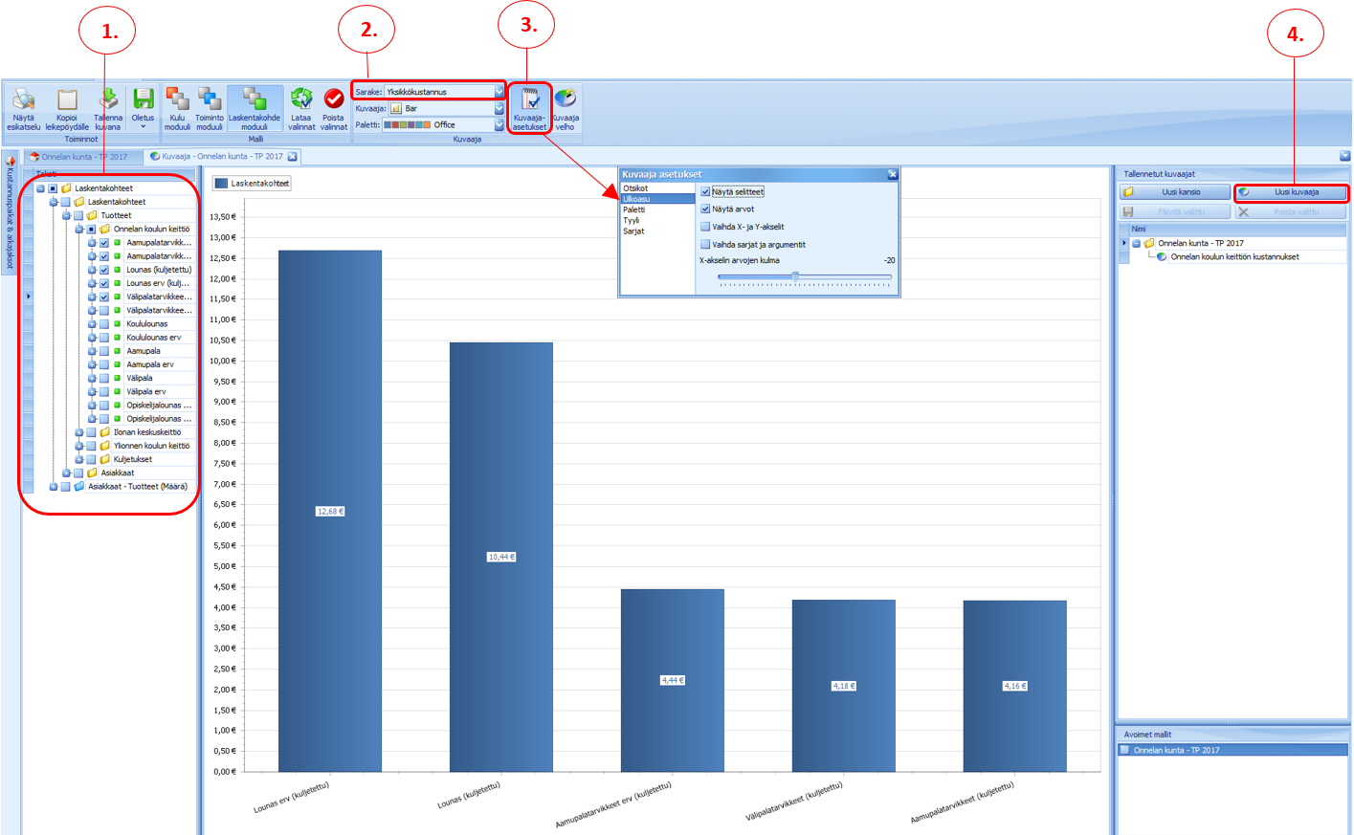Expand the Ilonan keskuskeittiö tree node

point(78,432)
